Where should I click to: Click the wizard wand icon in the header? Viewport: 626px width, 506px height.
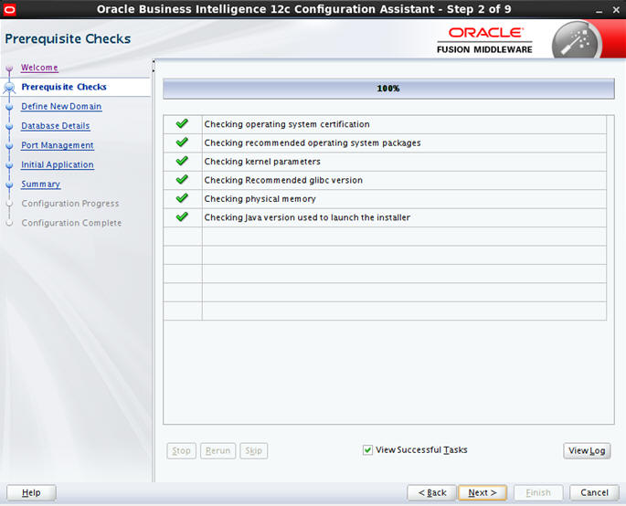576,42
